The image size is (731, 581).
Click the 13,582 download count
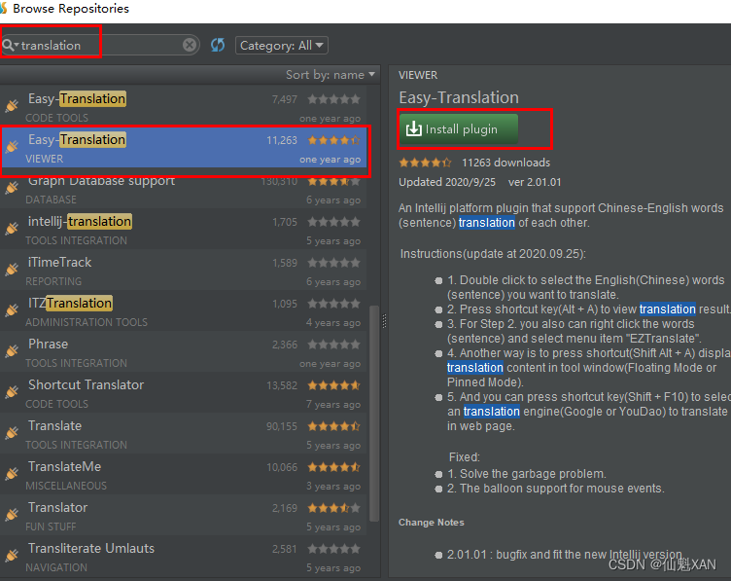point(282,385)
